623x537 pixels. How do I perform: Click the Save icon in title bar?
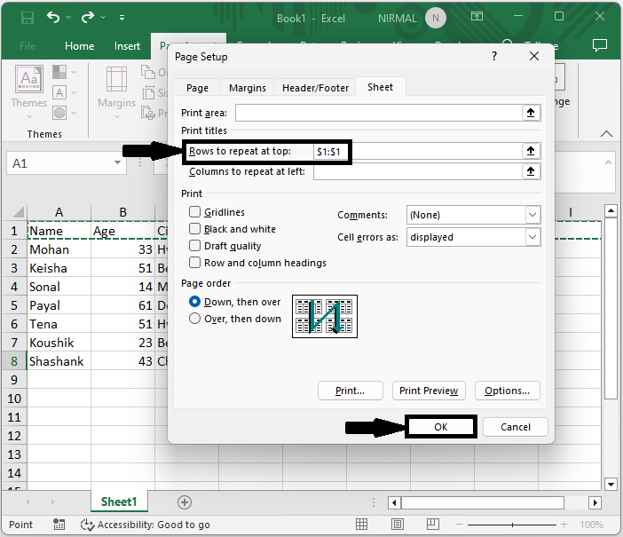[27, 17]
